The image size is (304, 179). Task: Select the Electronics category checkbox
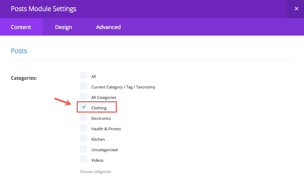coord(84,117)
